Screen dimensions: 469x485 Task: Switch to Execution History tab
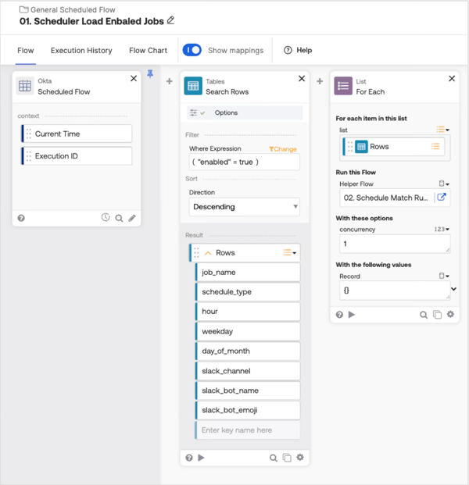(x=81, y=51)
